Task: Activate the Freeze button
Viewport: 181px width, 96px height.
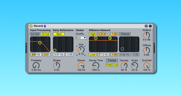Action: [x=112, y=60]
